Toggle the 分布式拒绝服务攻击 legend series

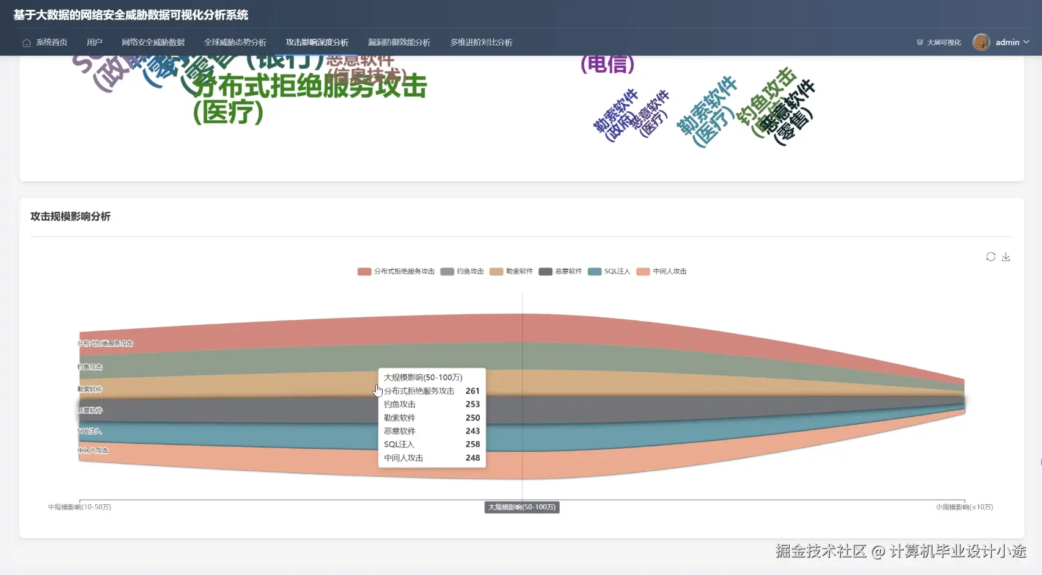(396, 272)
